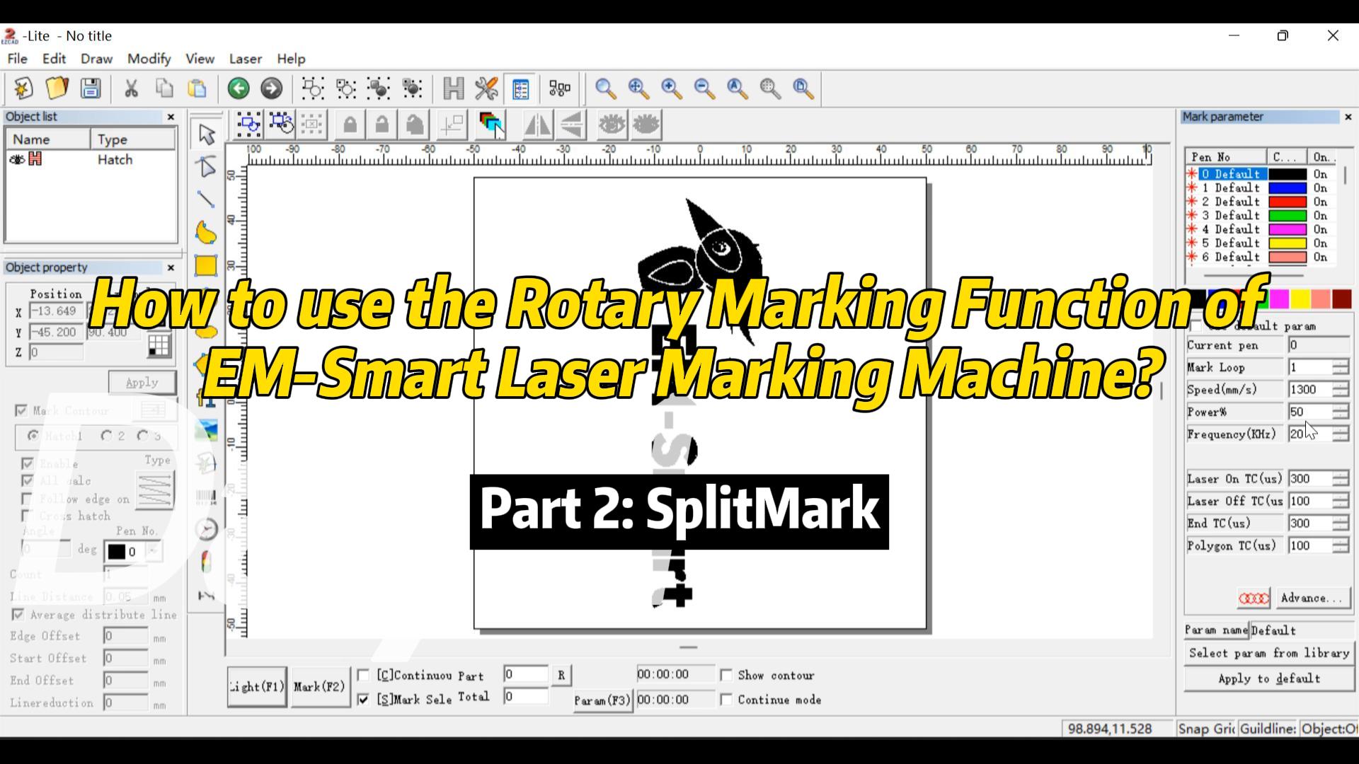This screenshot has height=764, width=1359.
Task: Save the document with floppy icon
Action: 90,88
